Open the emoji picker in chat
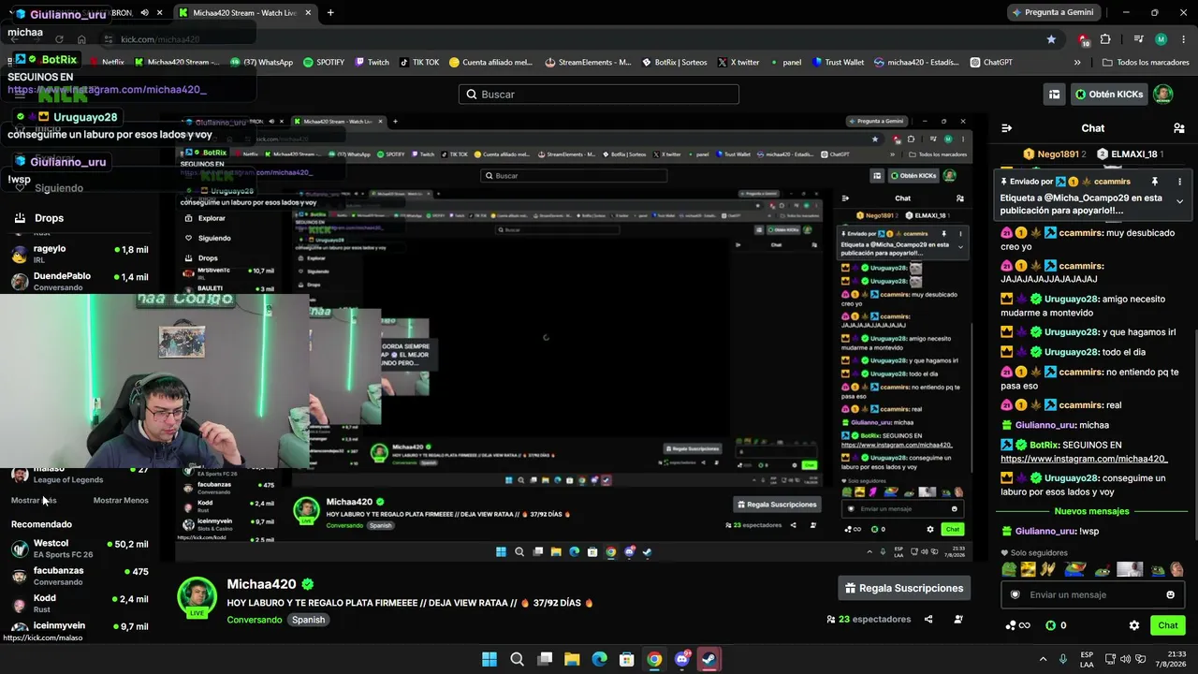Image resolution: width=1198 pixels, height=674 pixels. click(1170, 594)
